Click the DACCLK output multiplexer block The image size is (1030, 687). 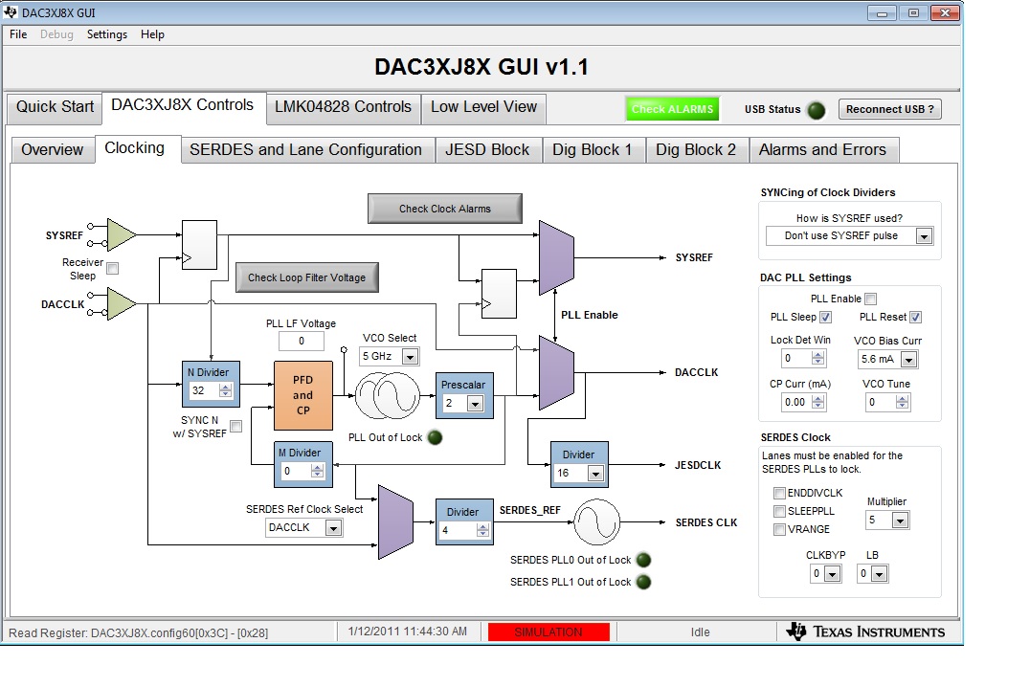click(556, 372)
